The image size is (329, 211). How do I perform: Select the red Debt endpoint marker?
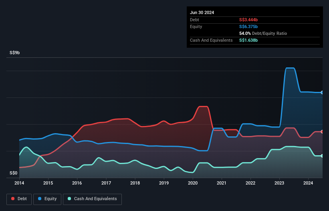322,132
